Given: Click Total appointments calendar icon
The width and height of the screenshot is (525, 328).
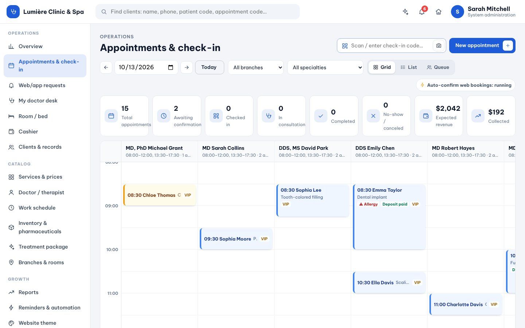Looking at the screenshot, I should [111, 116].
